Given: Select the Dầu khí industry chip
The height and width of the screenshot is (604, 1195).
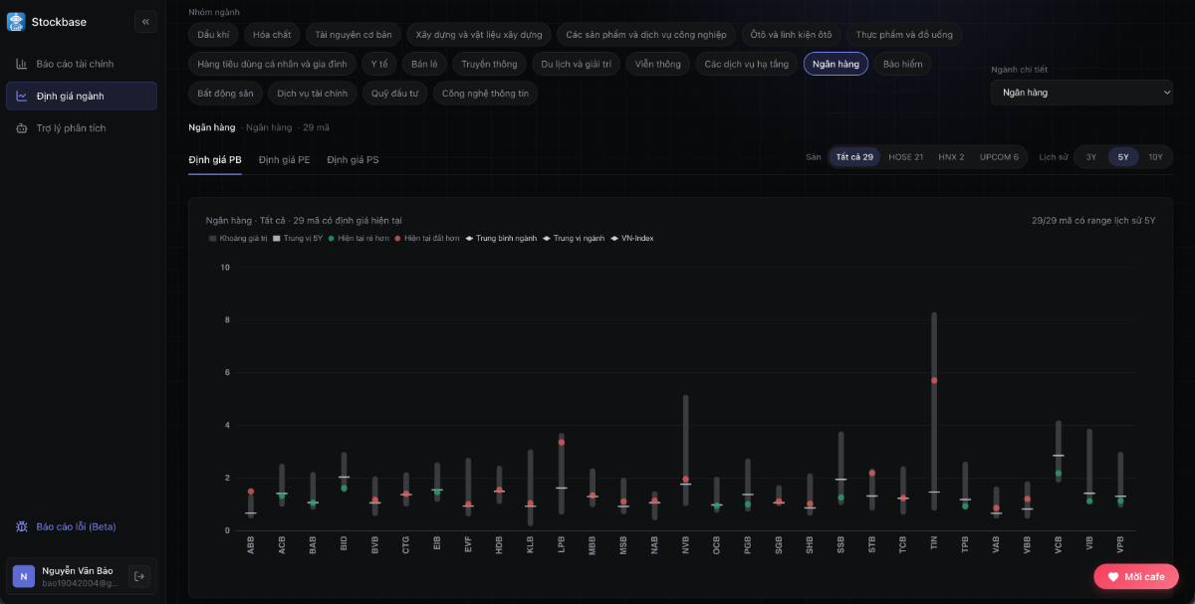Looking at the screenshot, I should point(213,34).
